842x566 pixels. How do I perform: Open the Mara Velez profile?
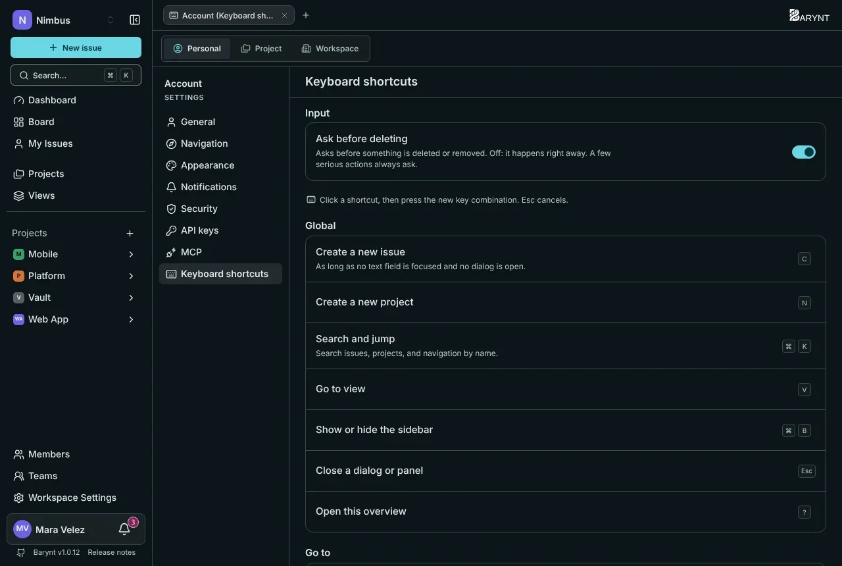(59, 529)
